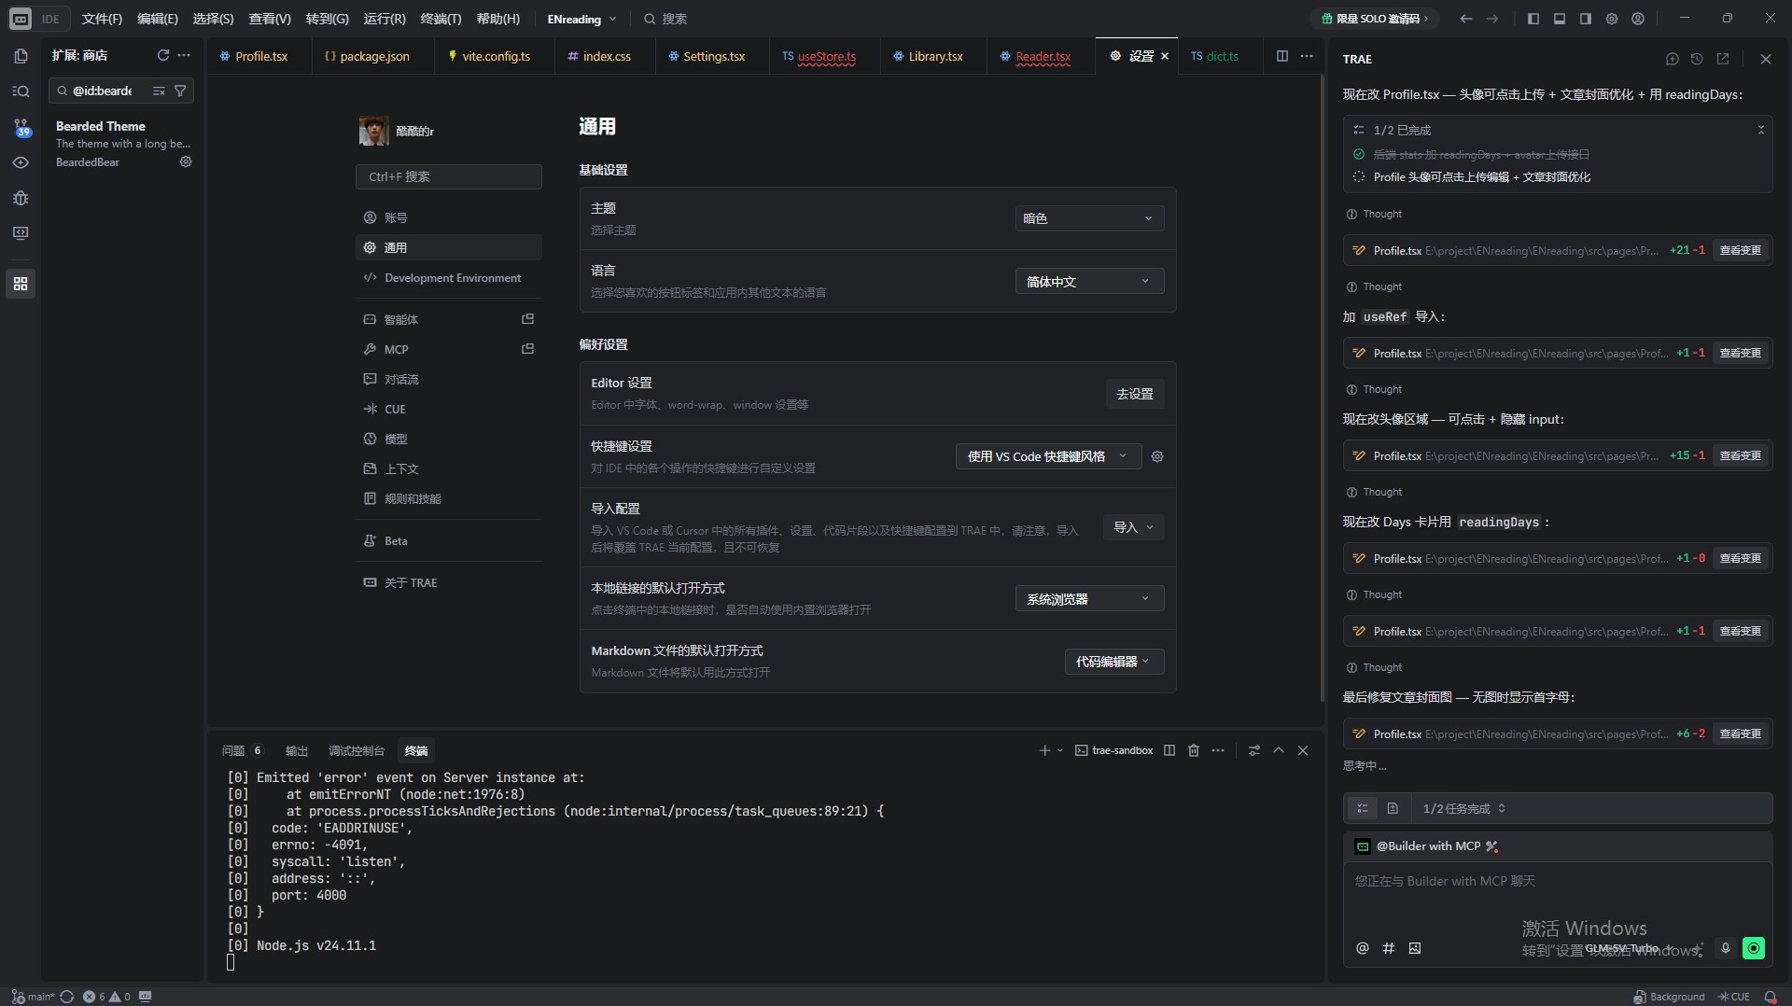The height and width of the screenshot is (1006, 1792).
Task: Expand the 语言 language dropdown
Action: point(1088,282)
